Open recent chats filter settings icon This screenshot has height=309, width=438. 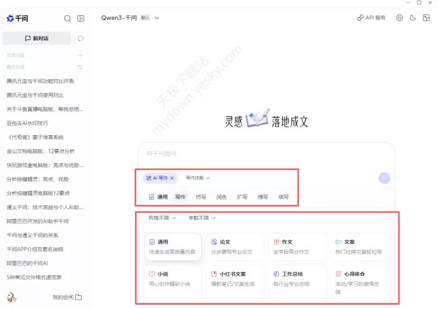pos(80,67)
